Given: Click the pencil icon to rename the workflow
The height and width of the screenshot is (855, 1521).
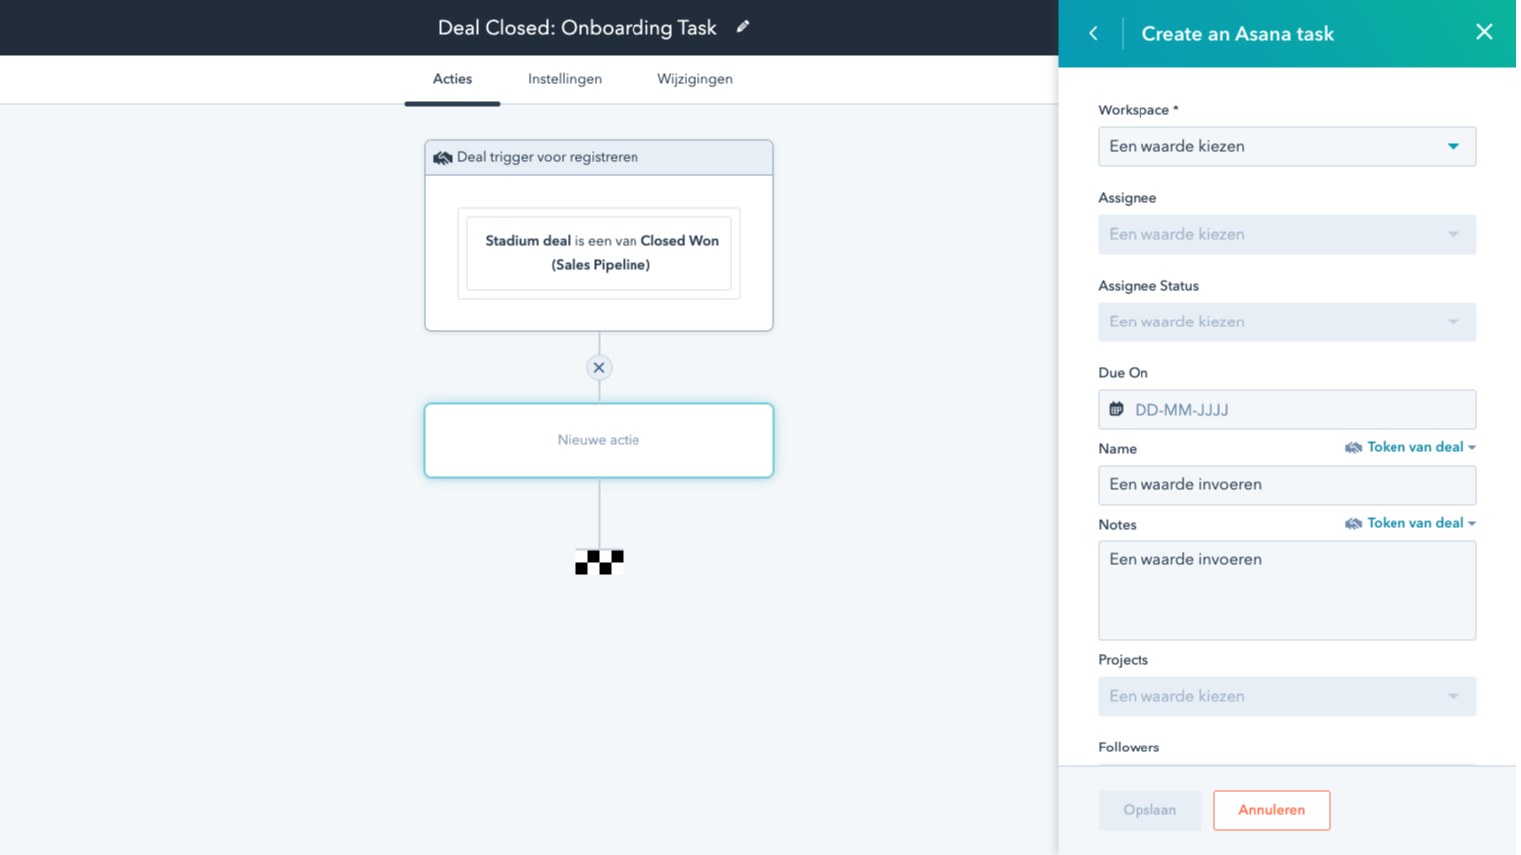Looking at the screenshot, I should 742,27.
